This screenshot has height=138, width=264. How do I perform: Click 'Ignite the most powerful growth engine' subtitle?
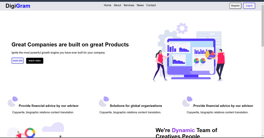click(58, 52)
